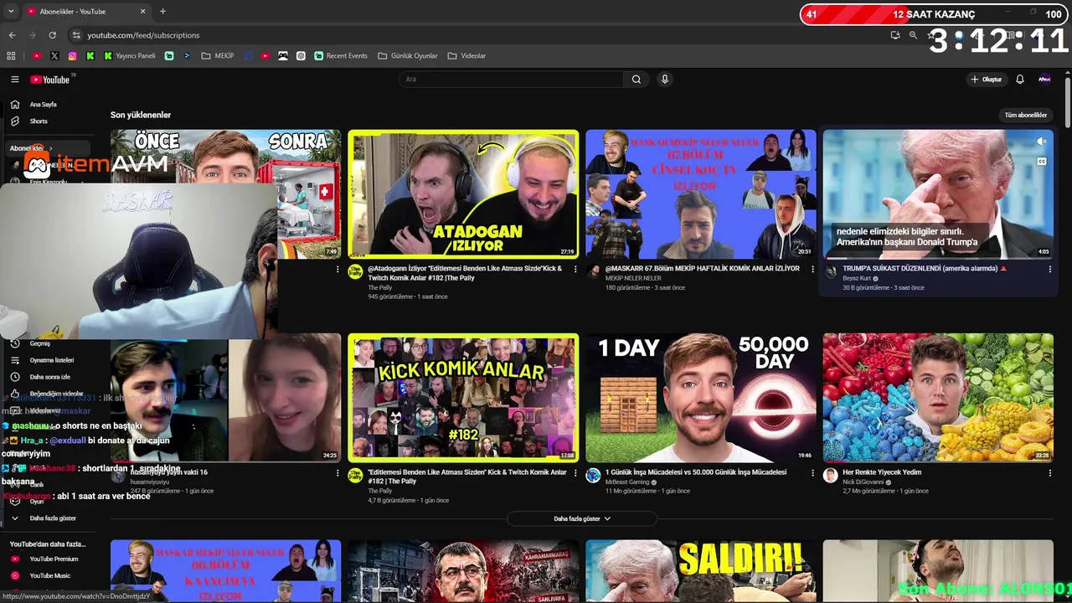Viewport: 1072px width, 603px height.
Task: View the site information icon in the address bar
Action: (x=76, y=35)
